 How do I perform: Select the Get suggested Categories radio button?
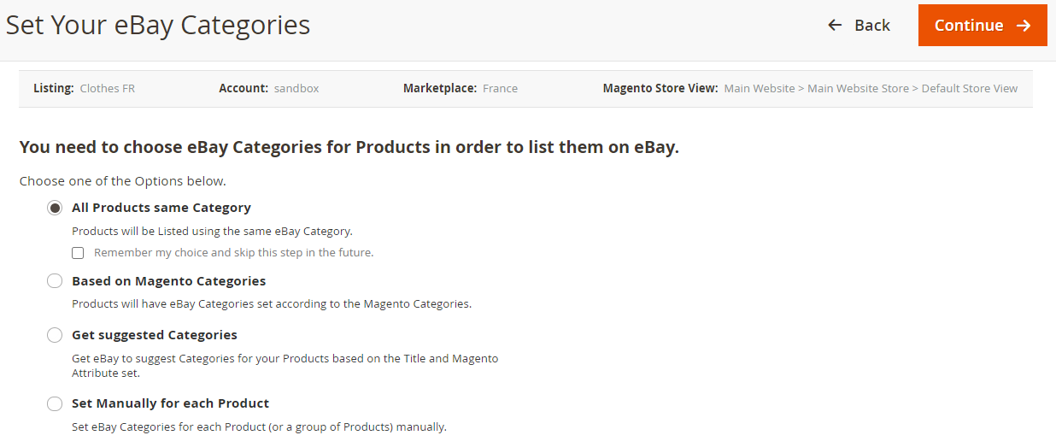55,335
